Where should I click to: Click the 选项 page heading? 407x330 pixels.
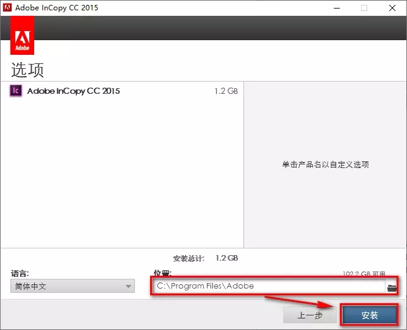27,69
